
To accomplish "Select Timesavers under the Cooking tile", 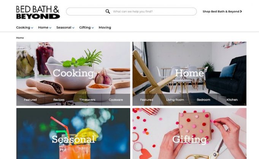I will click(x=87, y=100).
